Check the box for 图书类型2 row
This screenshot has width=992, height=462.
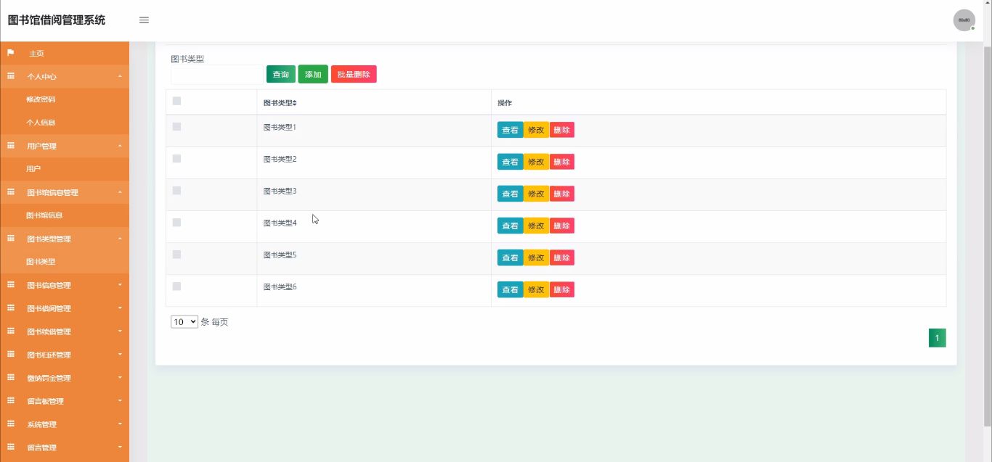(x=176, y=158)
